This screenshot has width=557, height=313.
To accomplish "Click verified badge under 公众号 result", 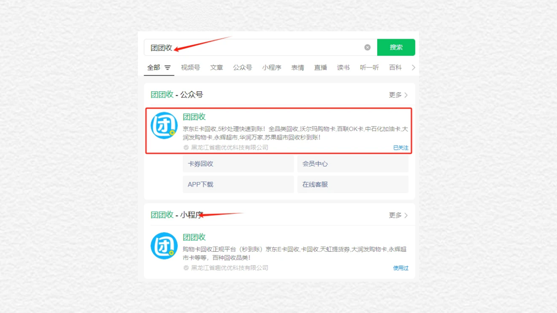I will pos(186,147).
